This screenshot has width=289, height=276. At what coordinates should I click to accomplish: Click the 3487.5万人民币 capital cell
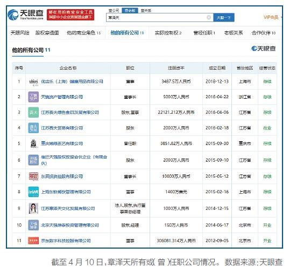pyautogui.click(x=176, y=82)
